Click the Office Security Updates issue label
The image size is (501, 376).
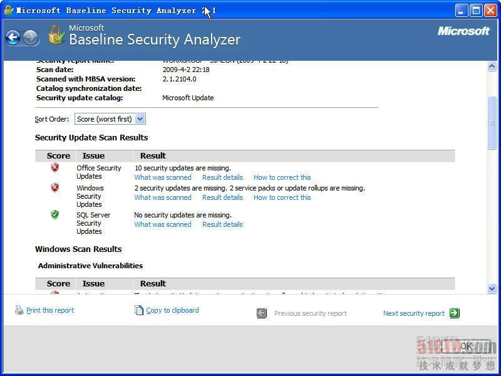click(99, 172)
